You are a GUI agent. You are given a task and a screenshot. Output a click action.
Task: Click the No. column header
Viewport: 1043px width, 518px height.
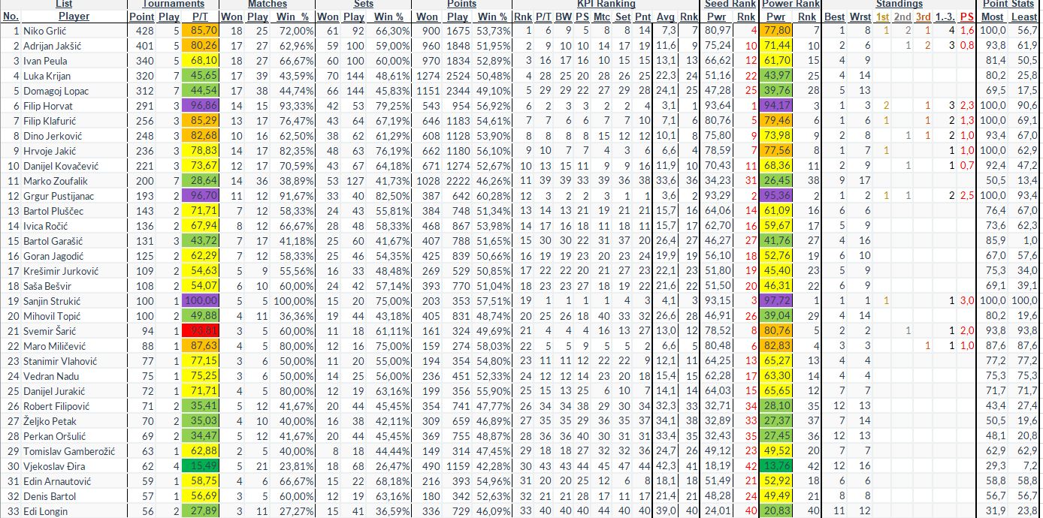click(x=11, y=16)
